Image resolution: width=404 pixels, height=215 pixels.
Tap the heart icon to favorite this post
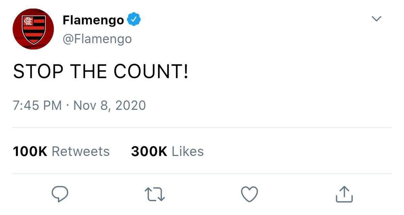249,194
